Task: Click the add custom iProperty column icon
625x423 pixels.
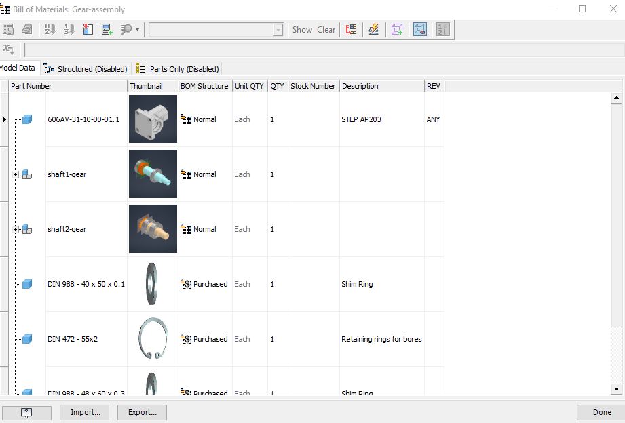Action: pos(107,29)
